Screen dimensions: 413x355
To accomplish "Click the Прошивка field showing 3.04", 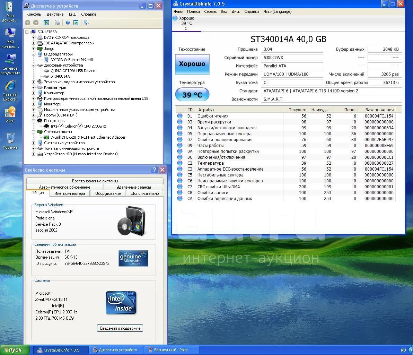I will (292, 49).
